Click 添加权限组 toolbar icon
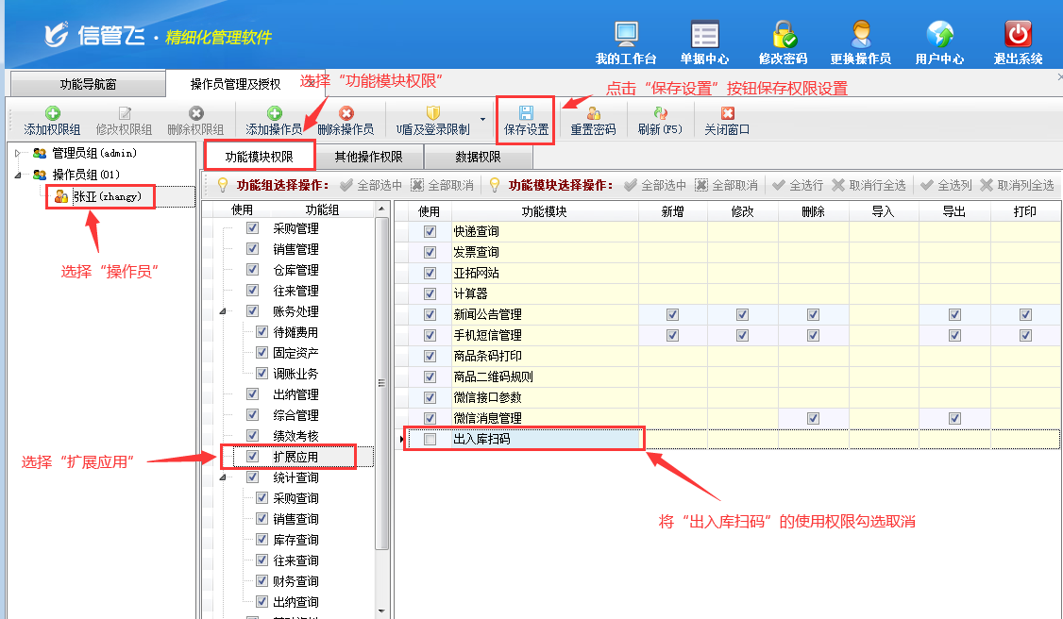Image resolution: width=1063 pixels, height=619 pixels. [x=52, y=120]
